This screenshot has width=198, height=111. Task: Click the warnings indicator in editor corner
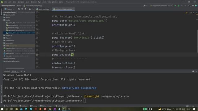(x=187, y=13)
